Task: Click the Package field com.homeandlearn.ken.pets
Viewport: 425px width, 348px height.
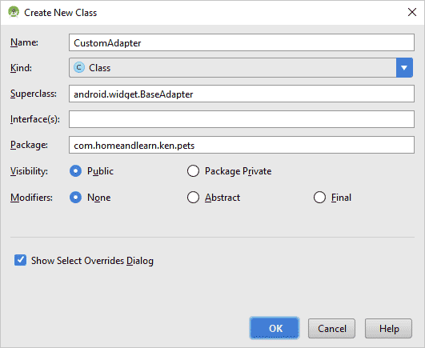Action: click(242, 145)
